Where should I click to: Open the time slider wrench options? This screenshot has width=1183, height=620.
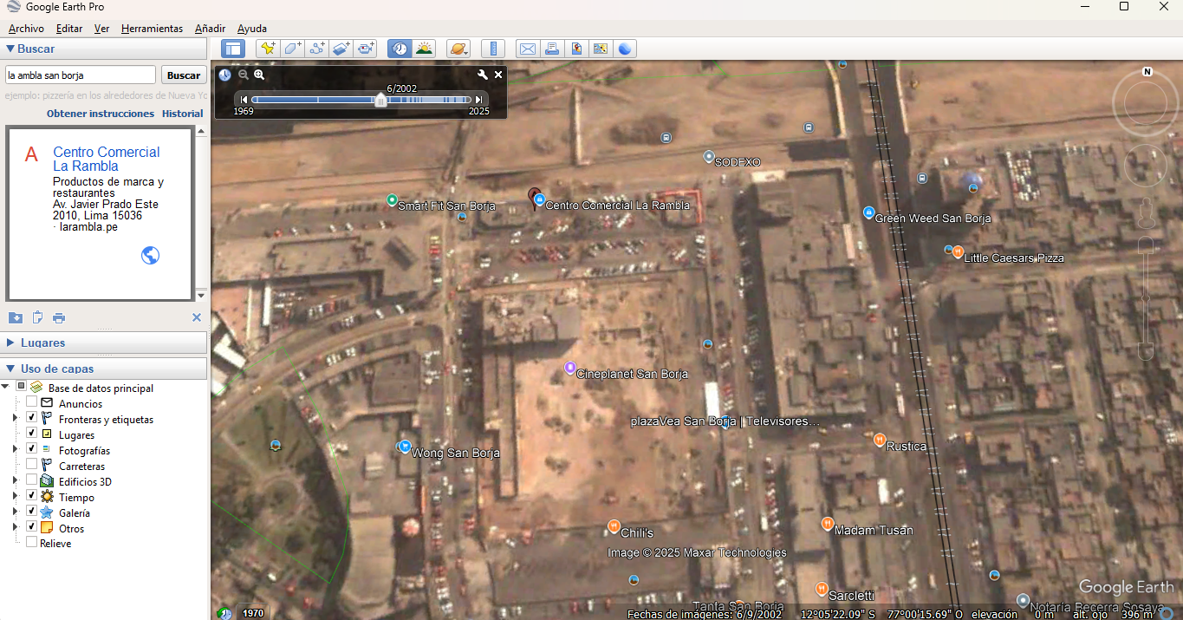tap(483, 75)
